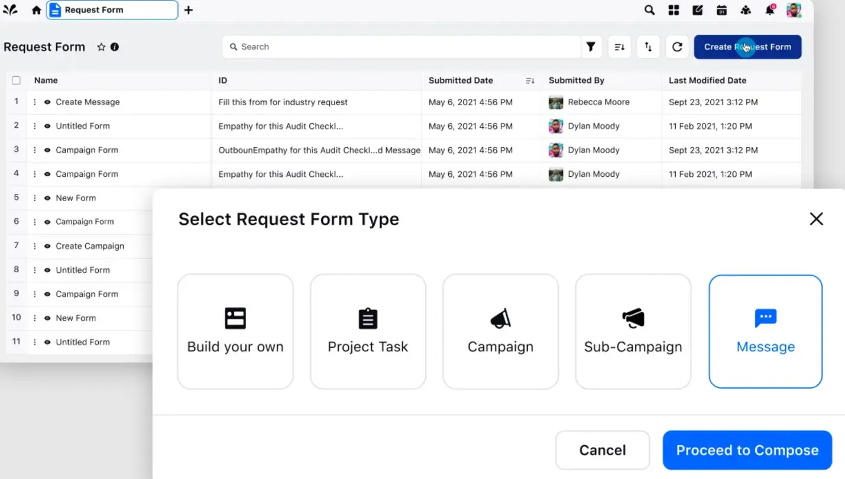Viewport: 845px width, 479px height.
Task: Choose the Campaign form type card
Action: (x=500, y=331)
